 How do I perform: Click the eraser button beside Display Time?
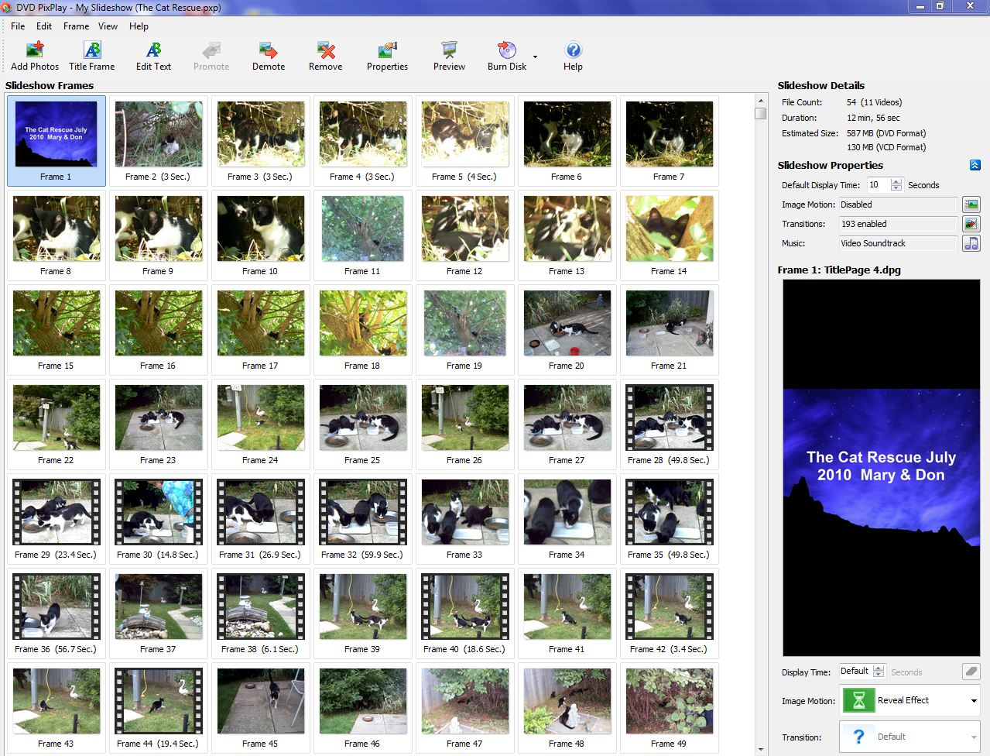[x=971, y=672]
